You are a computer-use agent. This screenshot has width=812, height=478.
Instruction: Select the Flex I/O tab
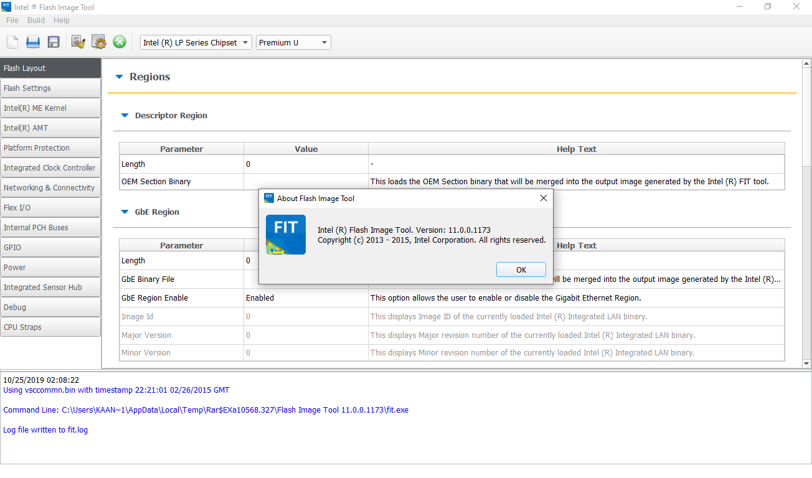(x=50, y=207)
